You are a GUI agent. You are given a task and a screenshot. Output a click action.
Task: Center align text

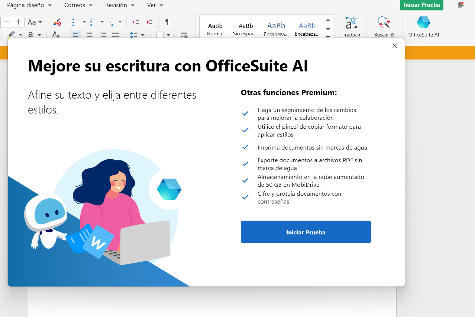coord(90,34)
